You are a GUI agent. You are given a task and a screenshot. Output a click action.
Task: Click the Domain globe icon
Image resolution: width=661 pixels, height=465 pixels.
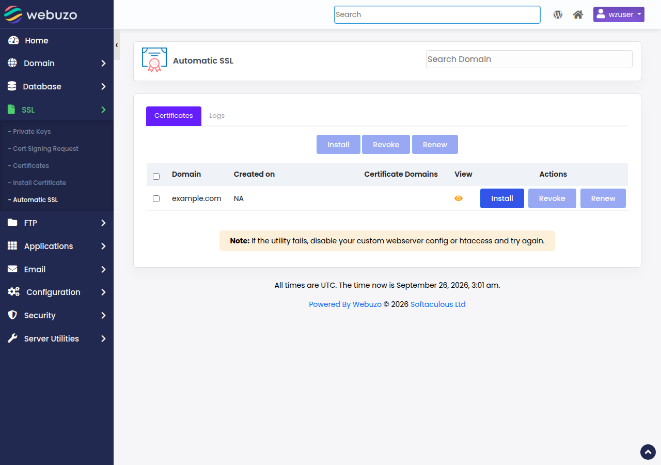click(x=12, y=63)
